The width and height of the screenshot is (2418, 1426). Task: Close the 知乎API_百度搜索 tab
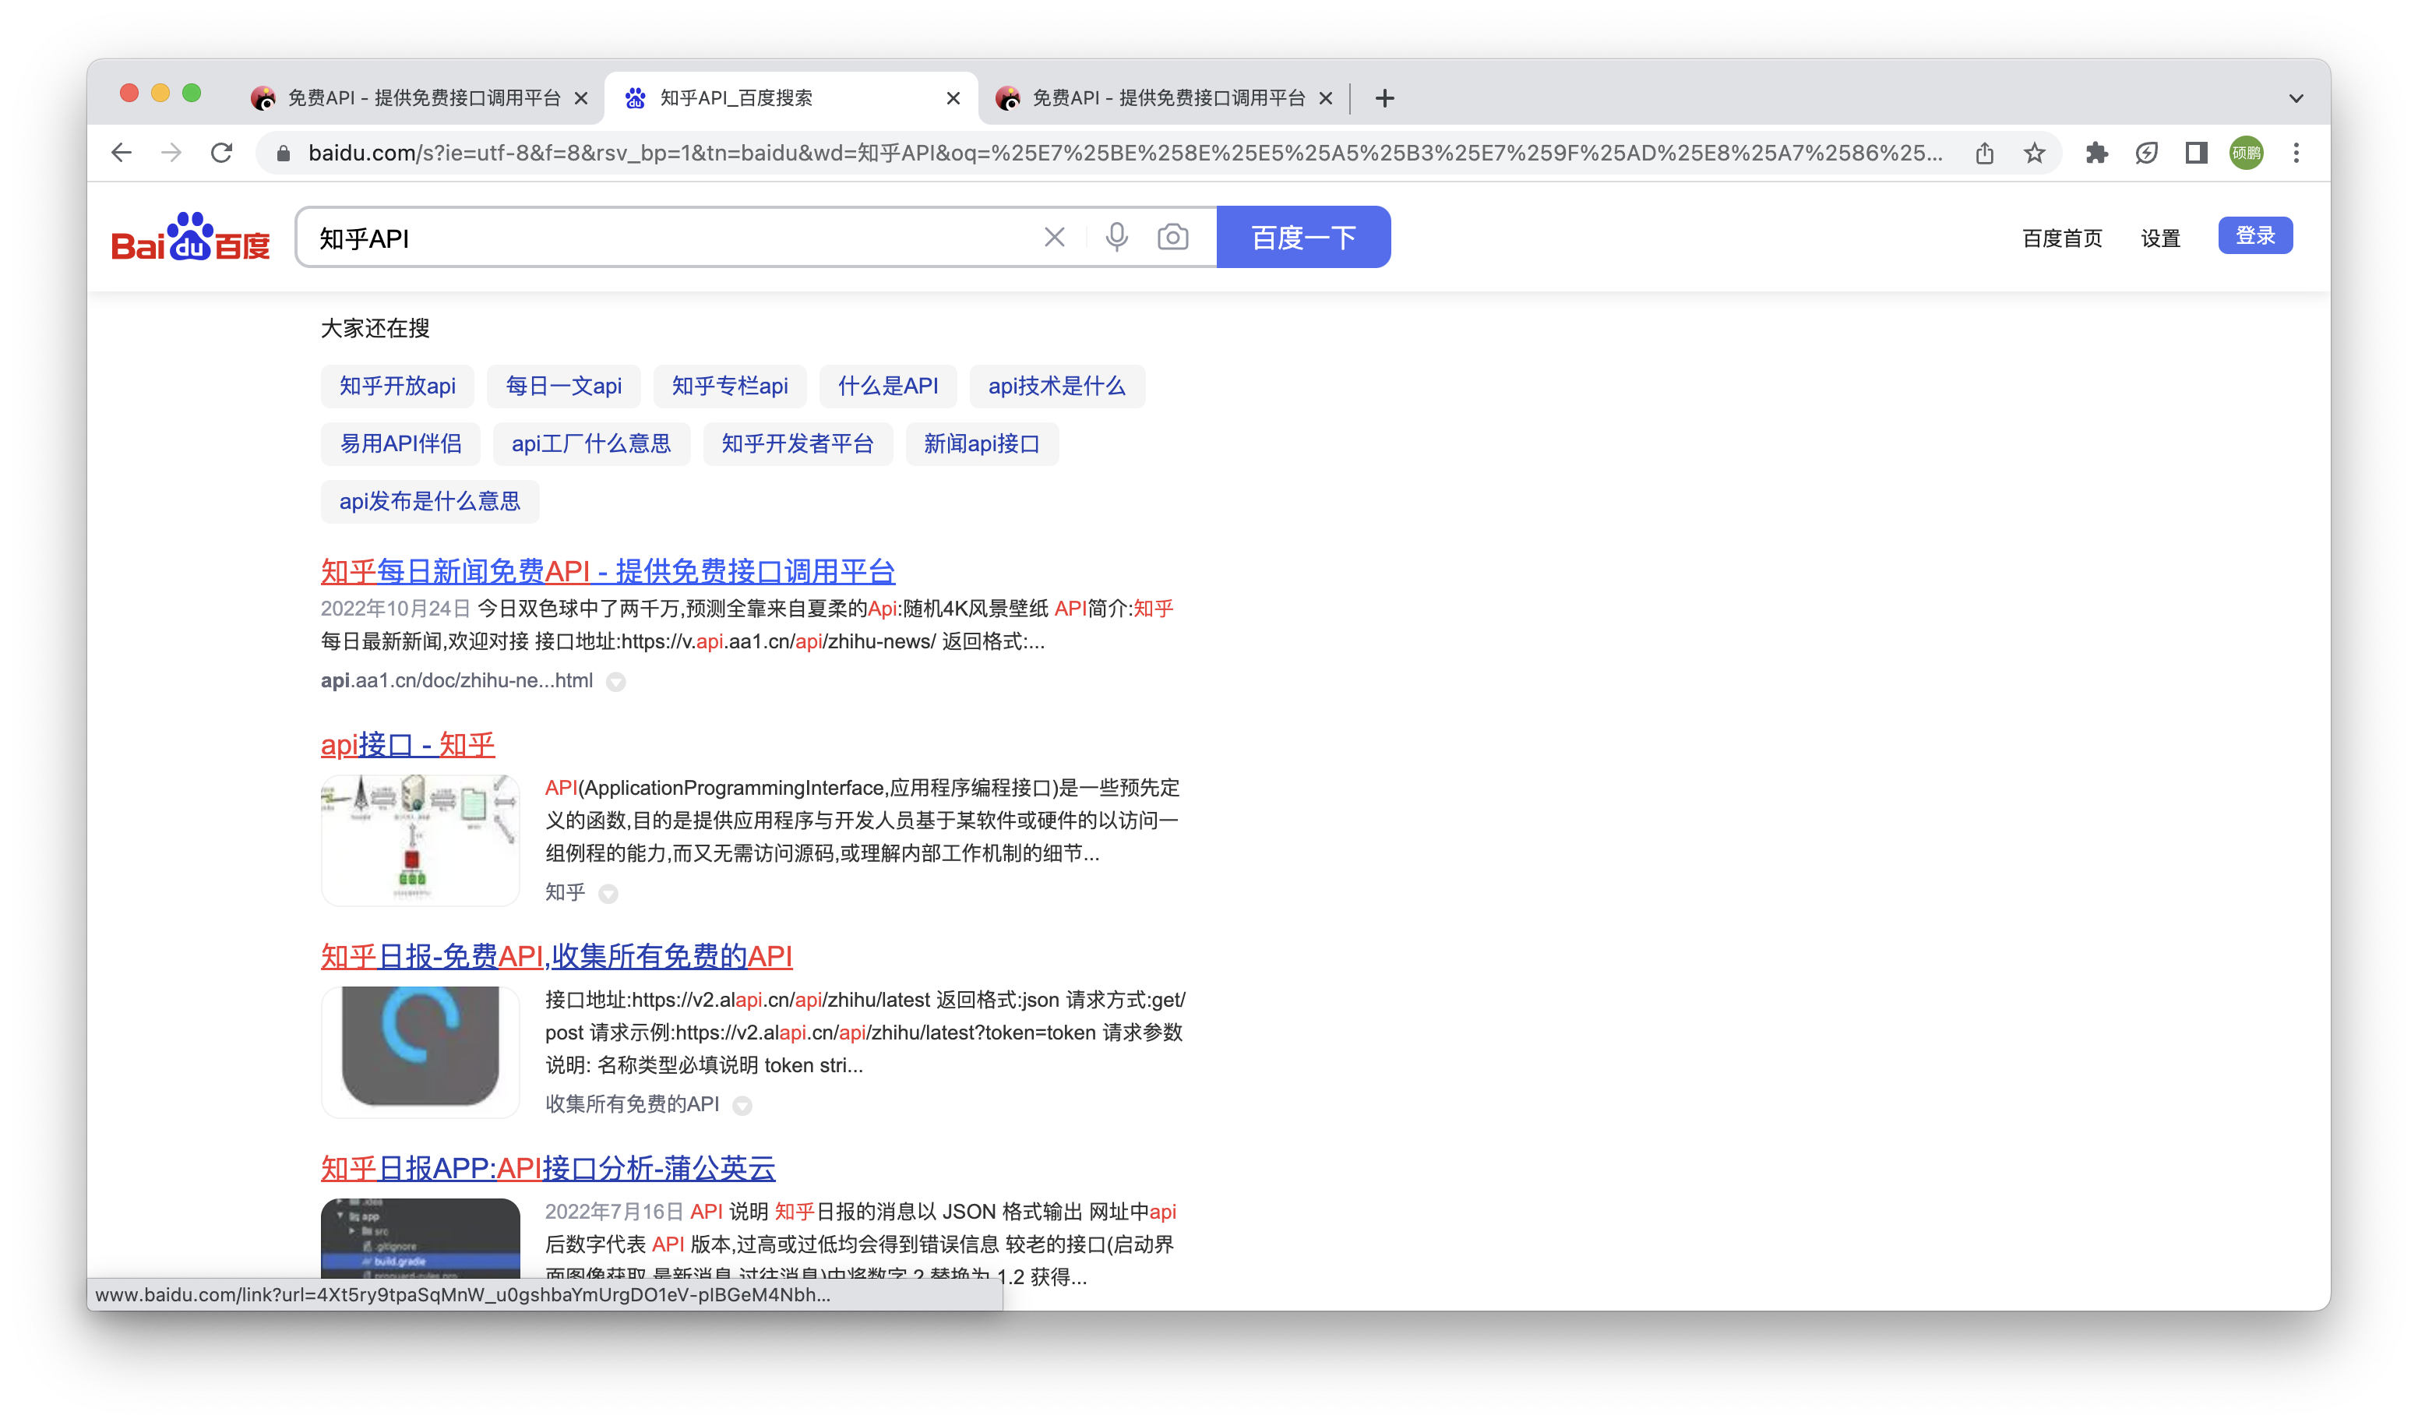tap(953, 98)
